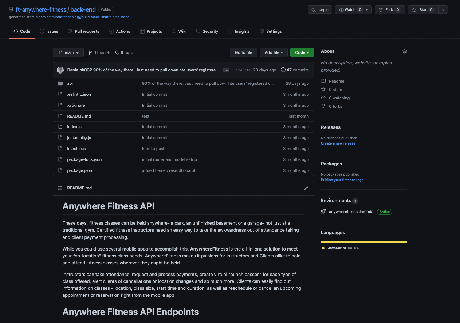Click the Readme book icon in About
Screen dimensions: 460x323
[x=323, y=81]
